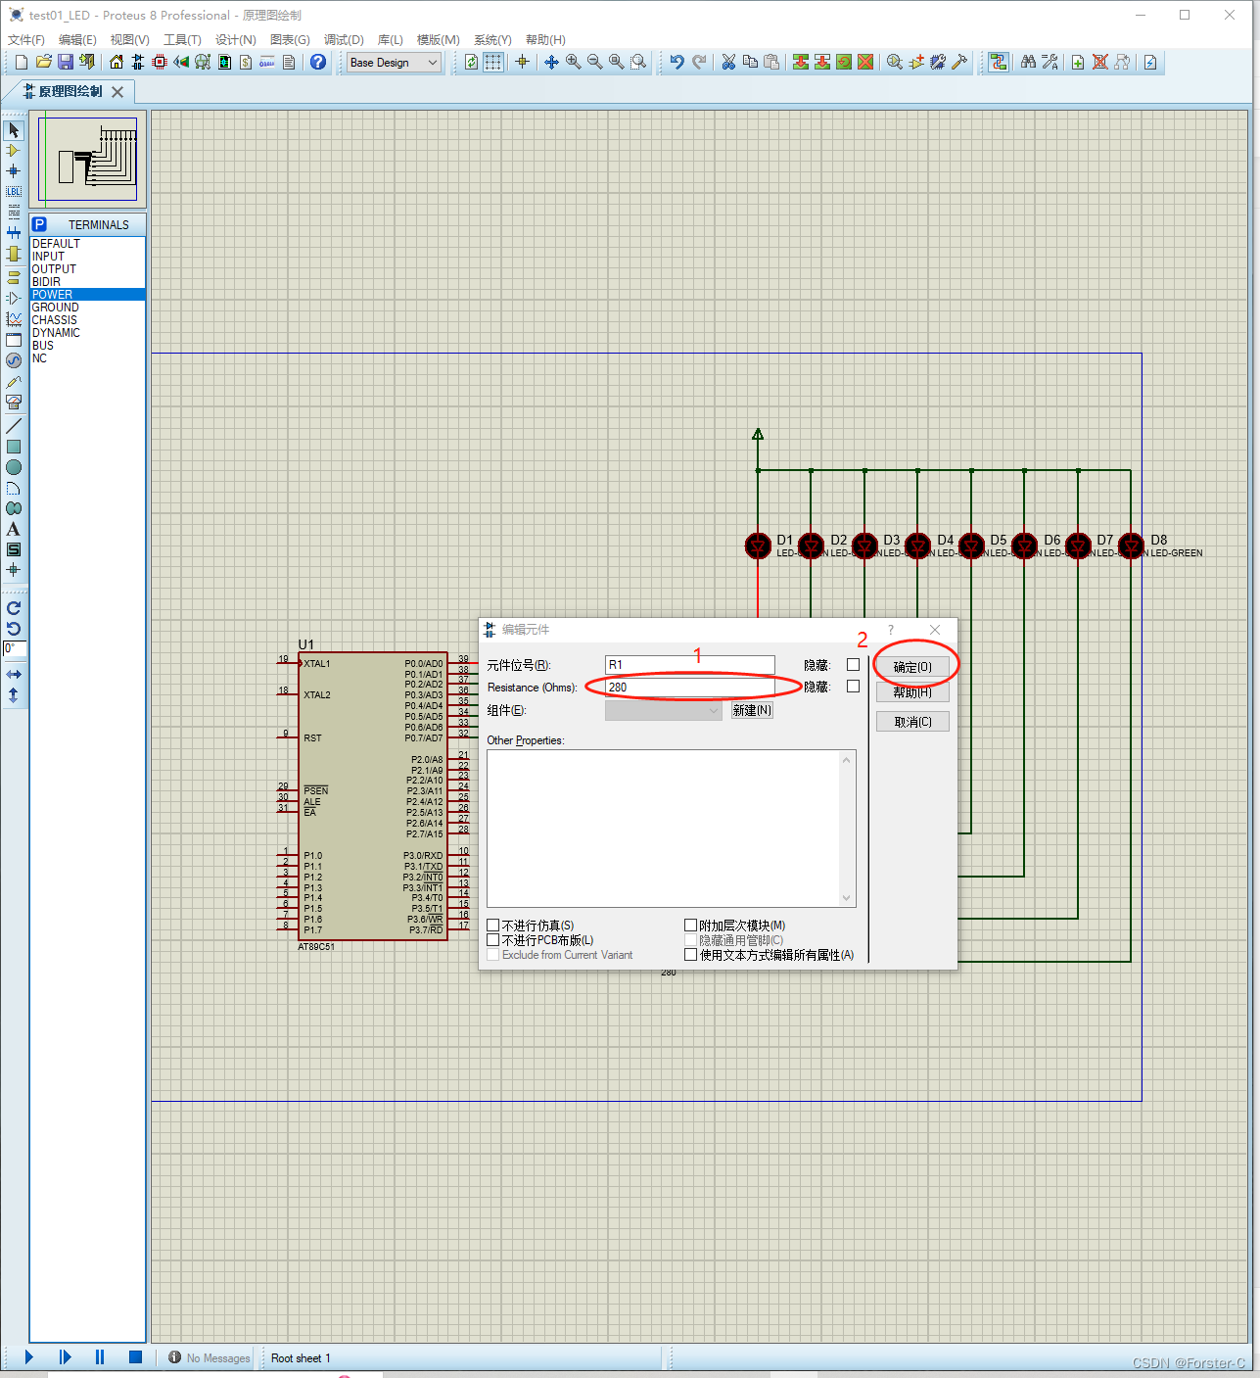Select the Buses Mode tool
Viewport: 1260px width, 1378px height.
tap(14, 233)
